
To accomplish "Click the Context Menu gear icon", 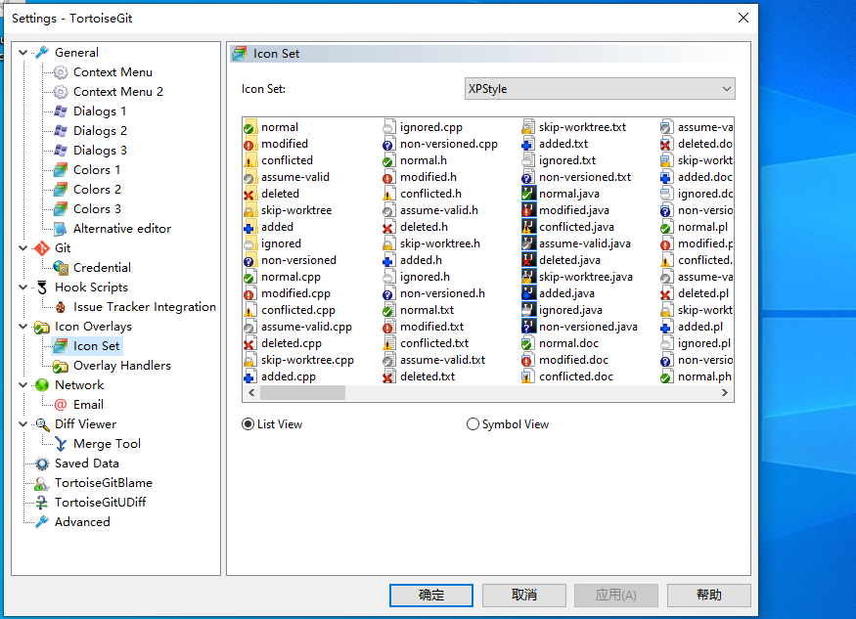I will (x=61, y=72).
